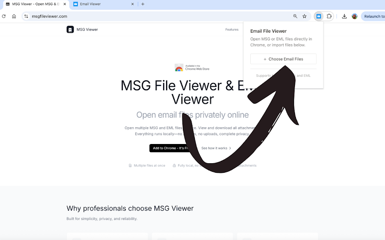Go to the browser home page icon

[x=14, y=16]
